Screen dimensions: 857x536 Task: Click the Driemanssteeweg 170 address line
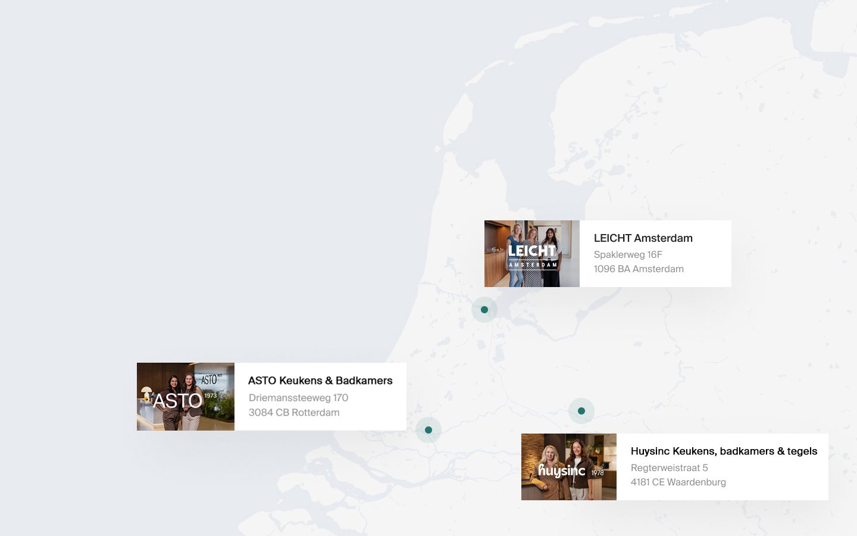coord(298,397)
